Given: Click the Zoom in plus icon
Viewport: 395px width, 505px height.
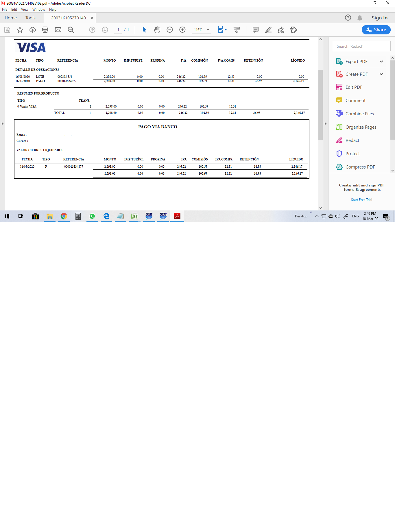Looking at the screenshot, I should (x=182, y=30).
